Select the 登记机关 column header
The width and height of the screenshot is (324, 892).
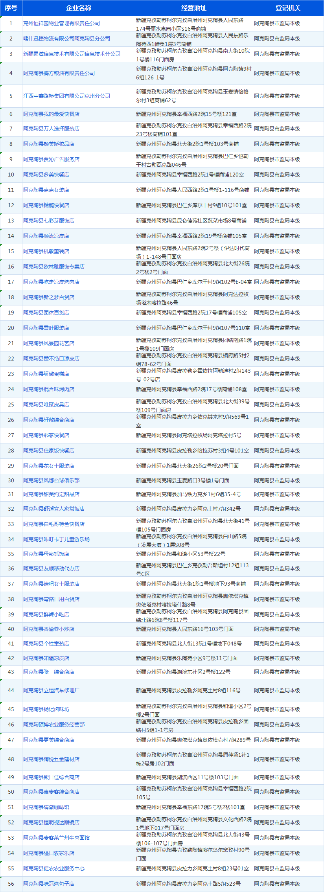(288, 8)
